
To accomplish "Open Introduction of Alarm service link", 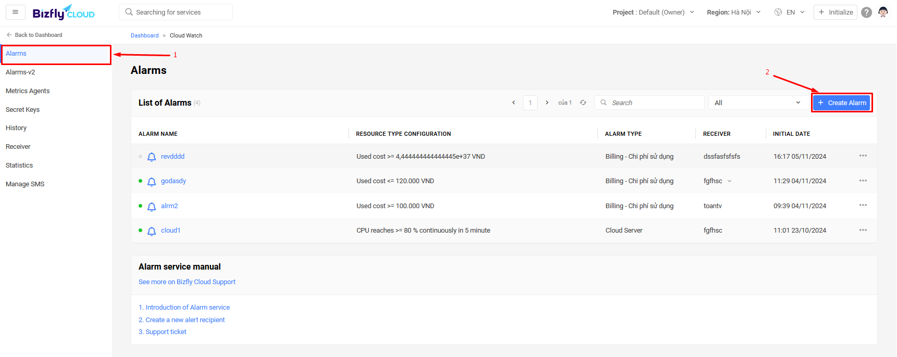I will click(184, 307).
